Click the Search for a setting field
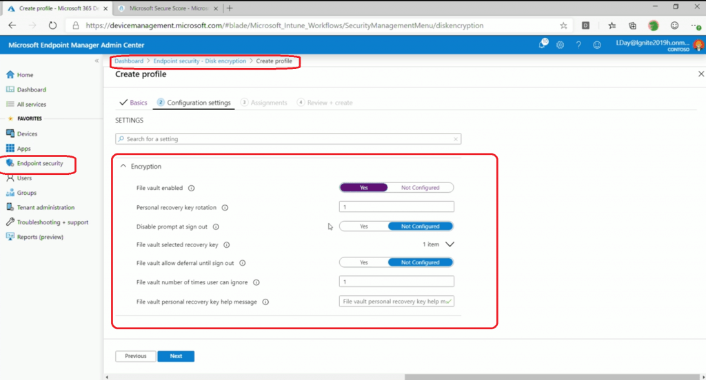 [x=288, y=139]
